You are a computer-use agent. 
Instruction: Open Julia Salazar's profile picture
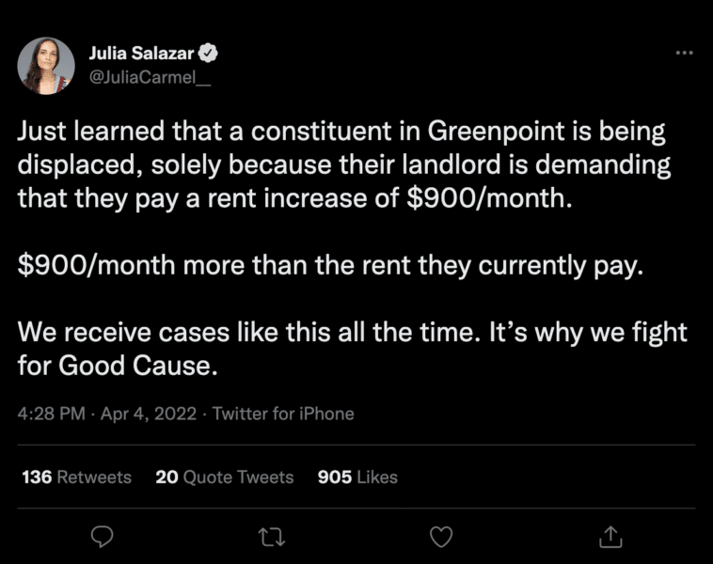click(x=46, y=66)
